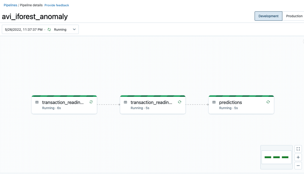Click the avi_iforest_anomaly pipeline title
304x174 pixels.
tap(35, 16)
